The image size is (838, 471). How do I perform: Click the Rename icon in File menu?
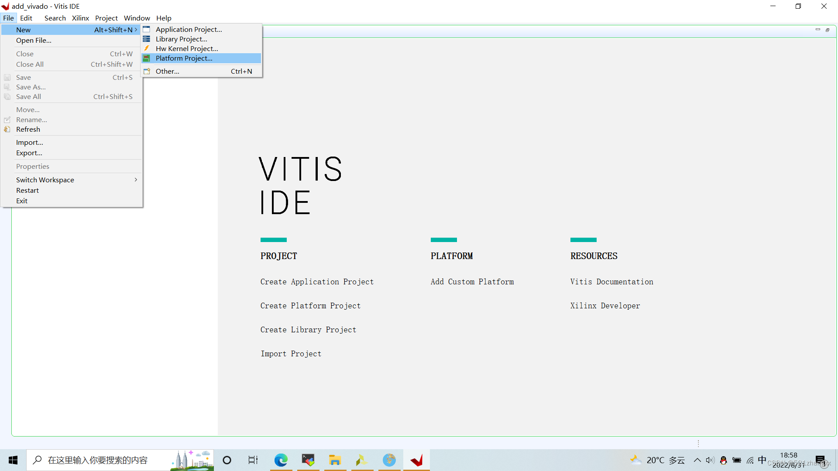tap(7, 119)
